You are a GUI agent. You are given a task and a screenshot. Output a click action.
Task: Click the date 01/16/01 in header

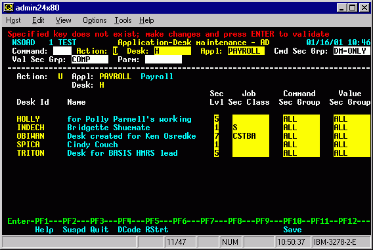click(x=324, y=43)
